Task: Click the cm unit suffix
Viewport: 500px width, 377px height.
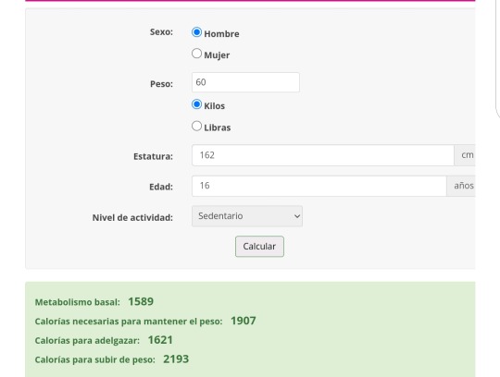Action: [465, 155]
